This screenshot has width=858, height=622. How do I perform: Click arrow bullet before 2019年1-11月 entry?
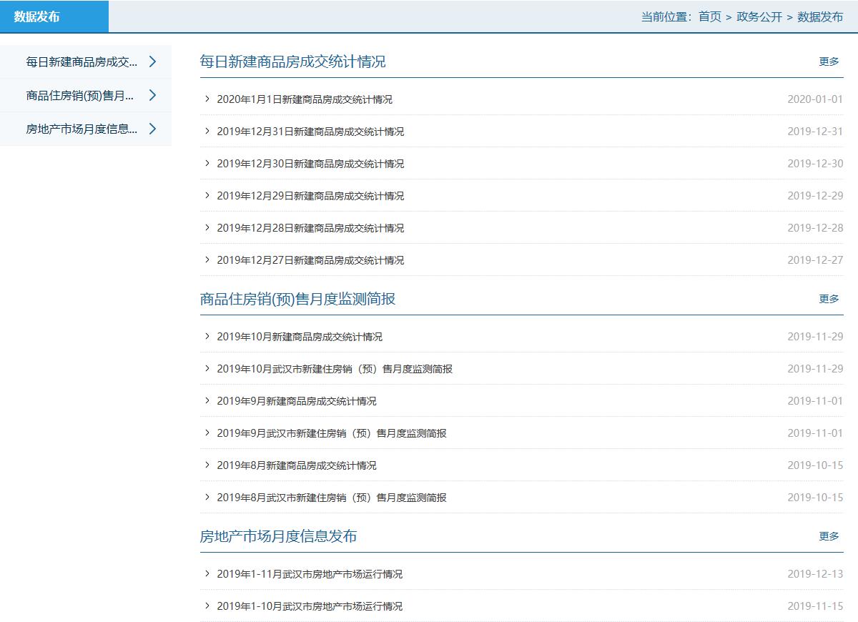(x=207, y=573)
